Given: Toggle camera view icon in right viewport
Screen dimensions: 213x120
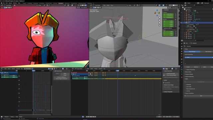Looking at the screenshot, I should pos(159,23).
